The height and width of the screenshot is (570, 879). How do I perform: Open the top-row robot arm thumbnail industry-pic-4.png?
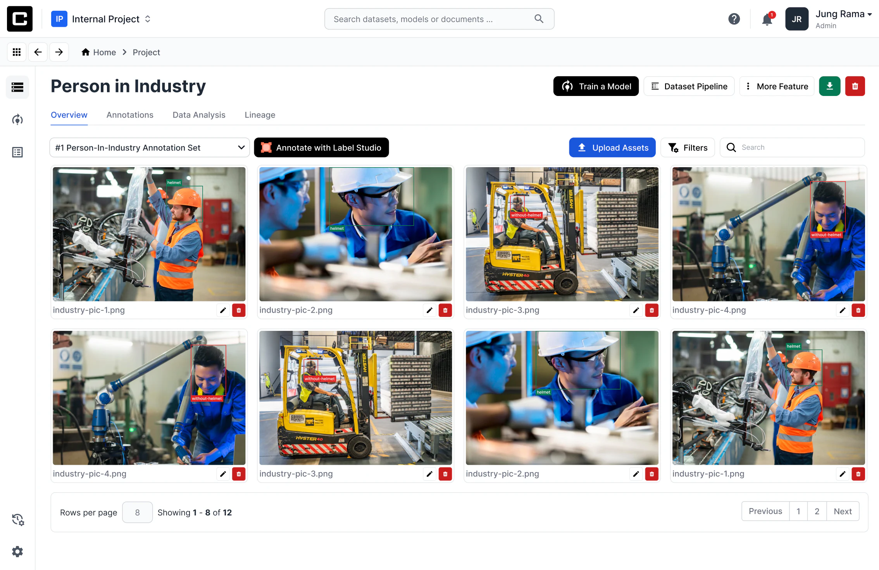(769, 234)
